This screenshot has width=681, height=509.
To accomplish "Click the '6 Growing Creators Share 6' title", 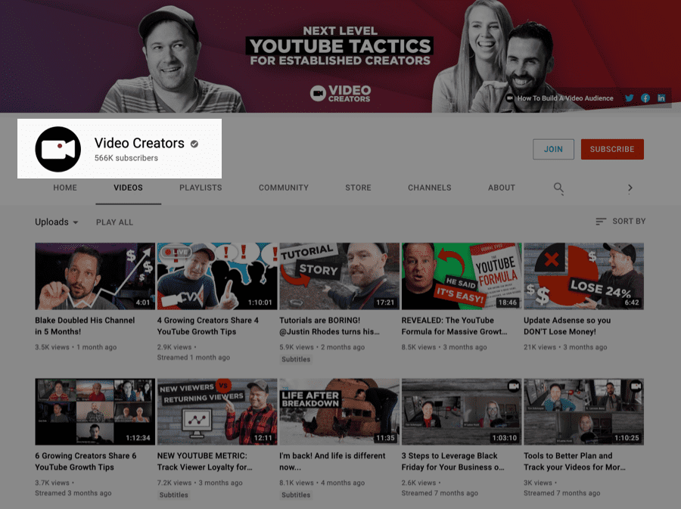I will [86, 461].
